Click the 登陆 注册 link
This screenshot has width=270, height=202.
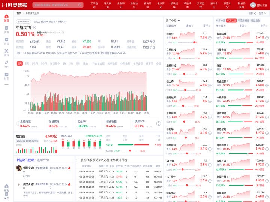pyautogui.click(x=262, y=5)
